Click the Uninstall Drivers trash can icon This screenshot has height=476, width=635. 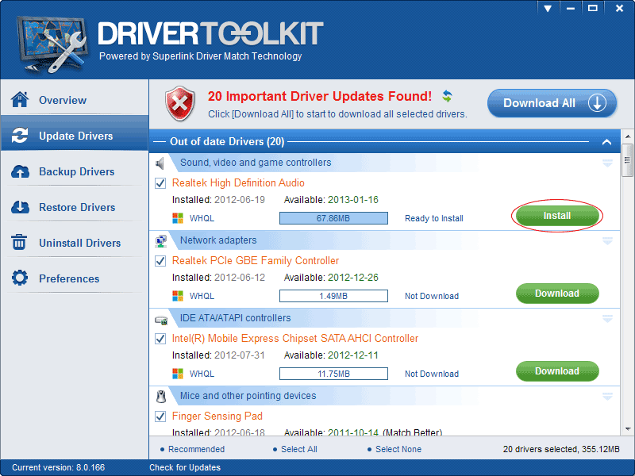[19, 243]
